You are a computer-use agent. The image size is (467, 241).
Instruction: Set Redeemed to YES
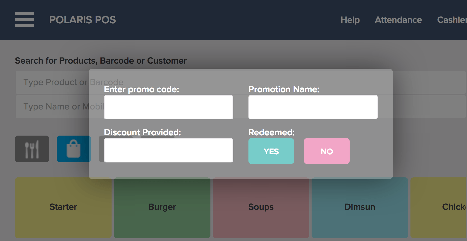tap(271, 151)
